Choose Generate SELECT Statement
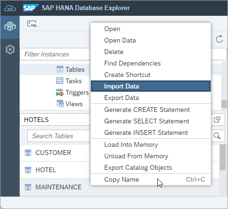This screenshot has height=209, width=228. pyautogui.click(x=151, y=121)
